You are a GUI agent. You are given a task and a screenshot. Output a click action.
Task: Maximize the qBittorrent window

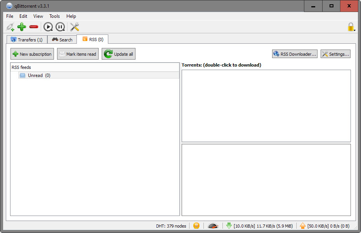point(331,6)
